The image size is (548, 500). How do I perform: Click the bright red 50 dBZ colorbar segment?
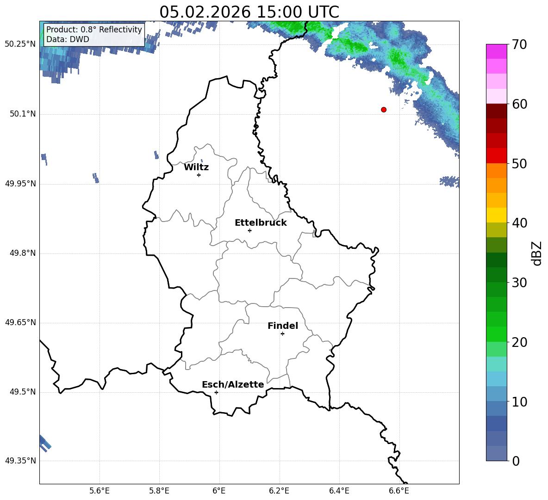[x=496, y=156]
